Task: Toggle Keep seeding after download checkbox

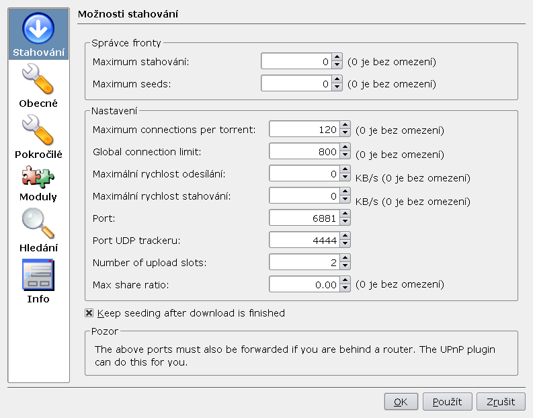Action: 89,313
